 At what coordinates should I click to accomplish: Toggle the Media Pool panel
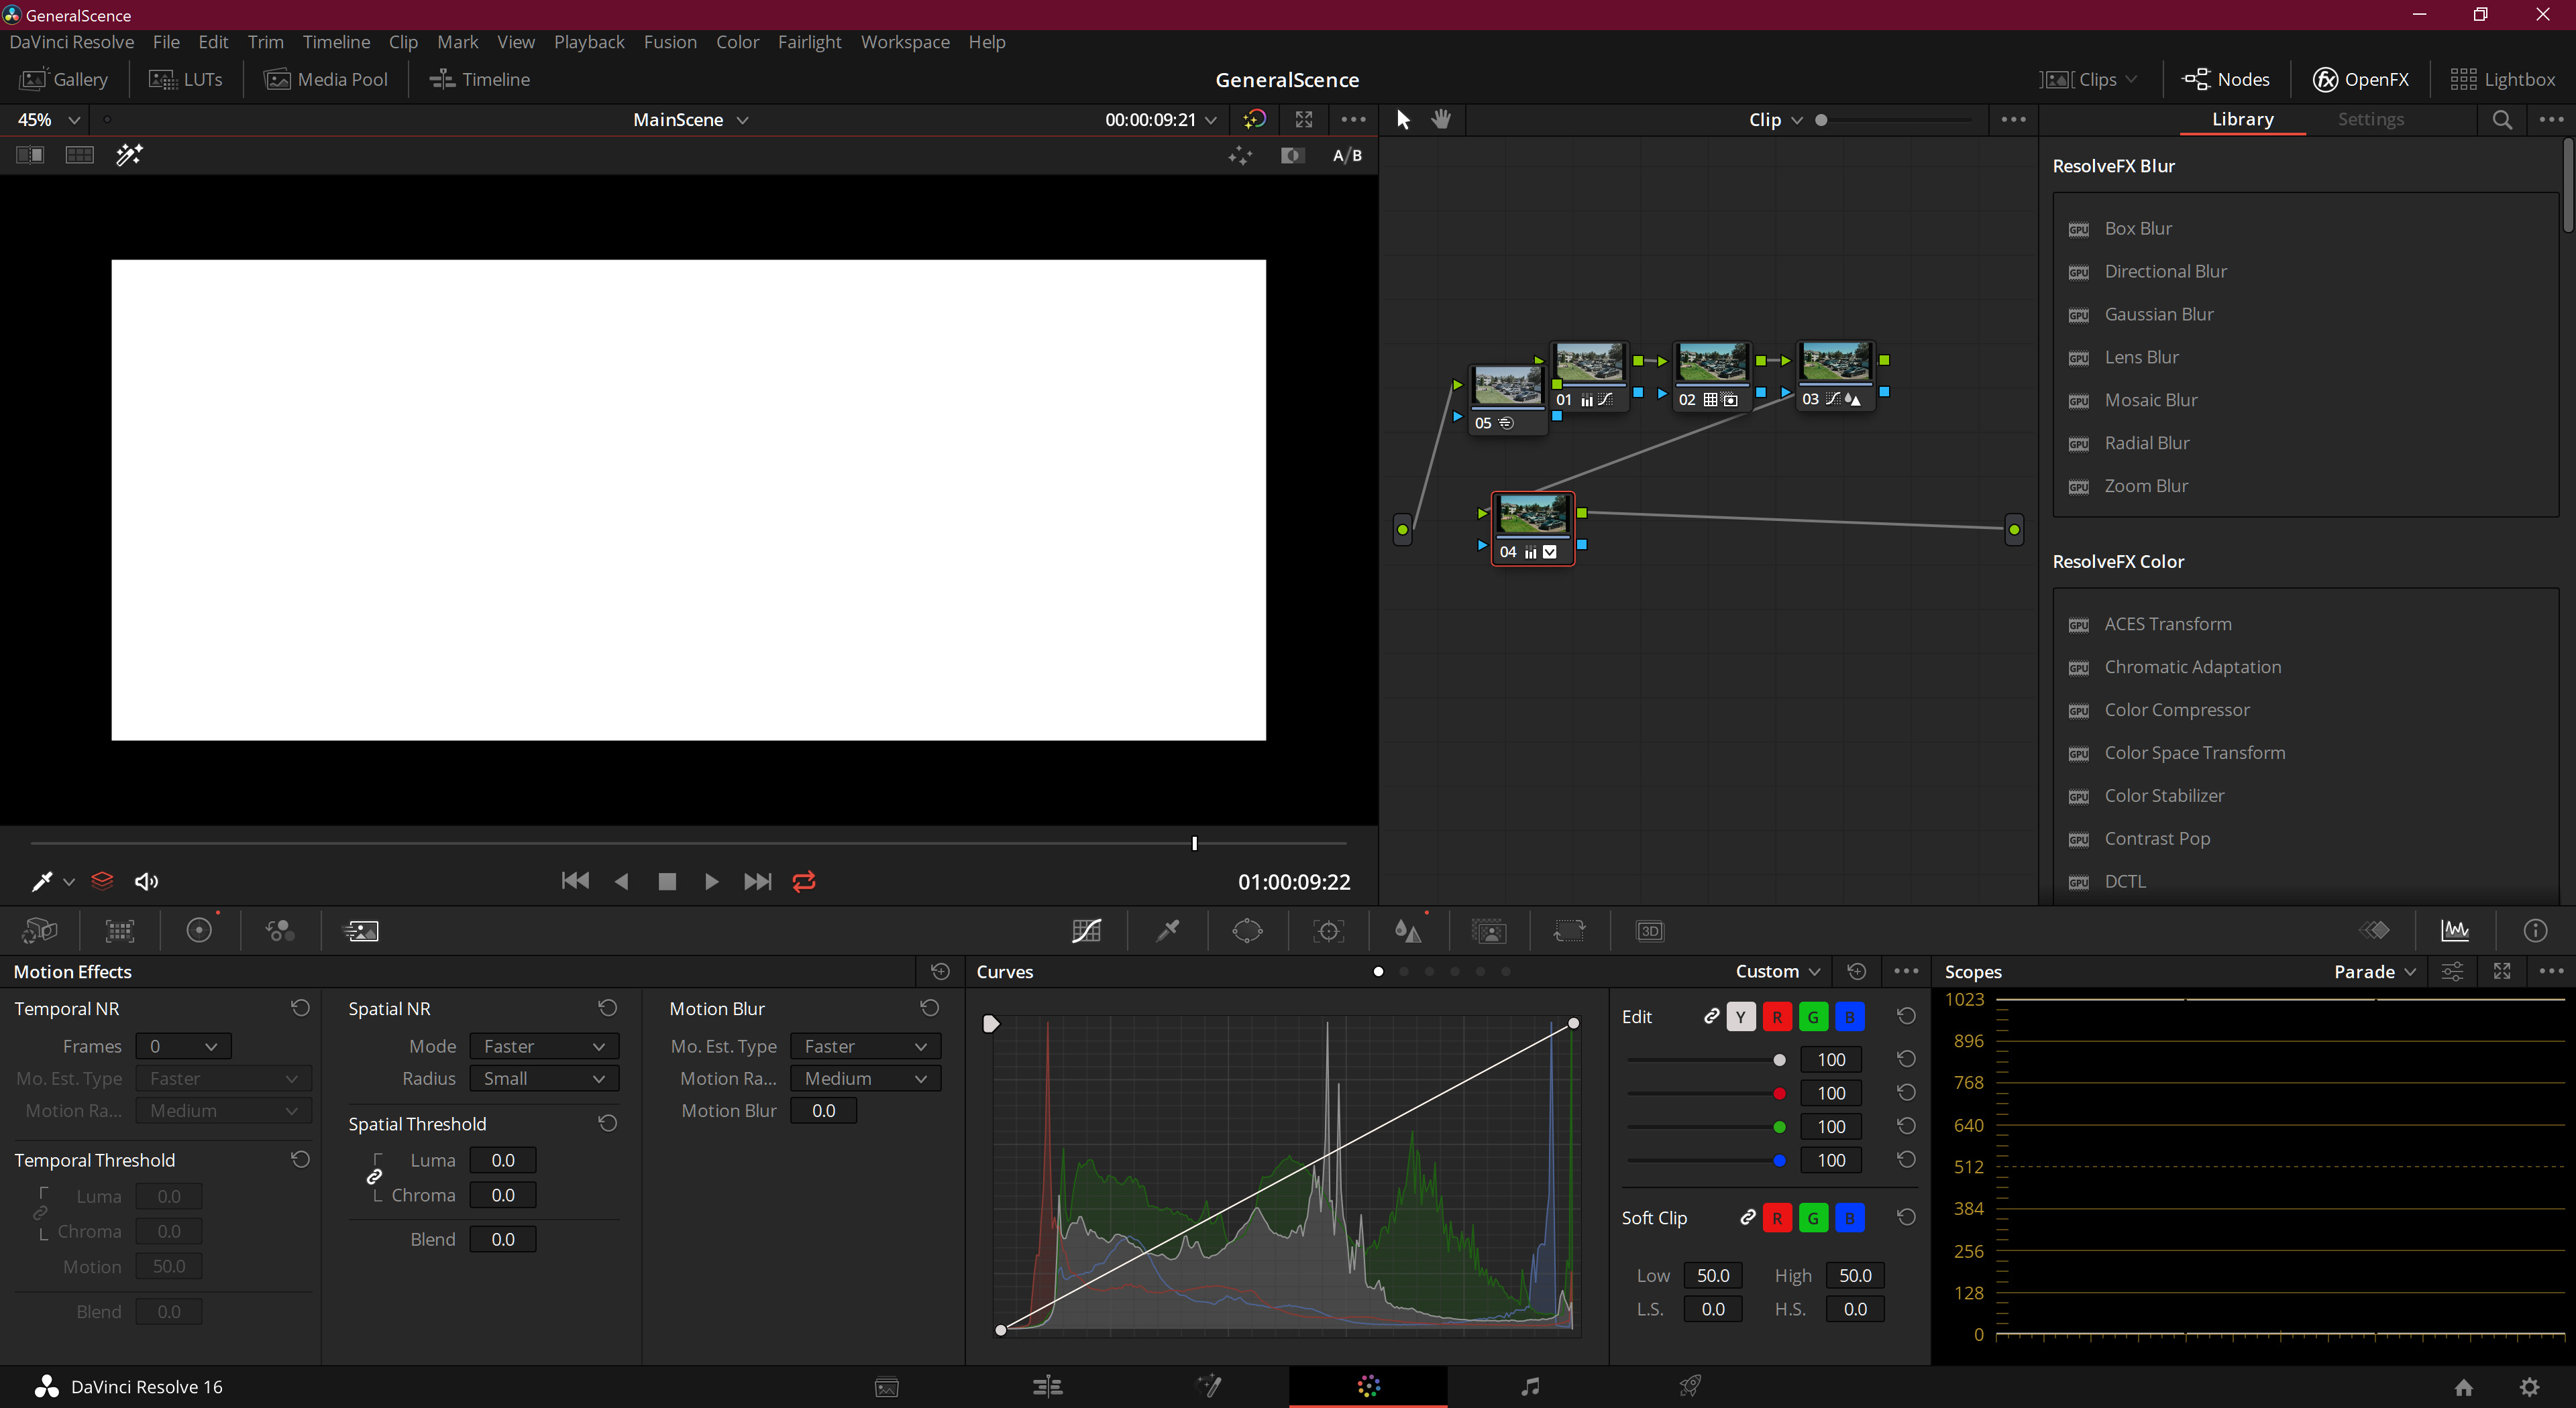pyautogui.click(x=326, y=79)
